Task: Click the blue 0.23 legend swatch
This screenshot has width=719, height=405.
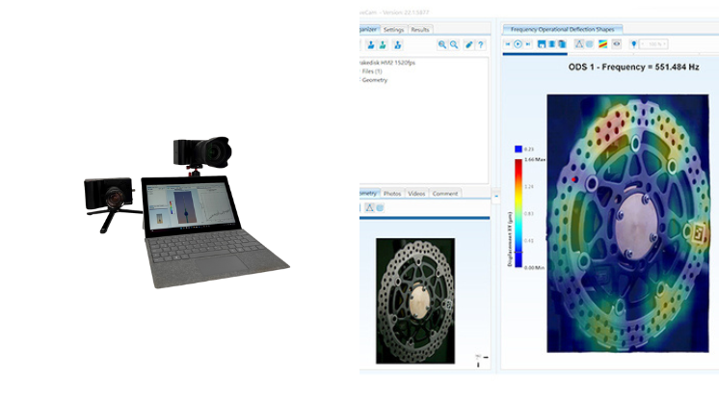Action: 519,149
